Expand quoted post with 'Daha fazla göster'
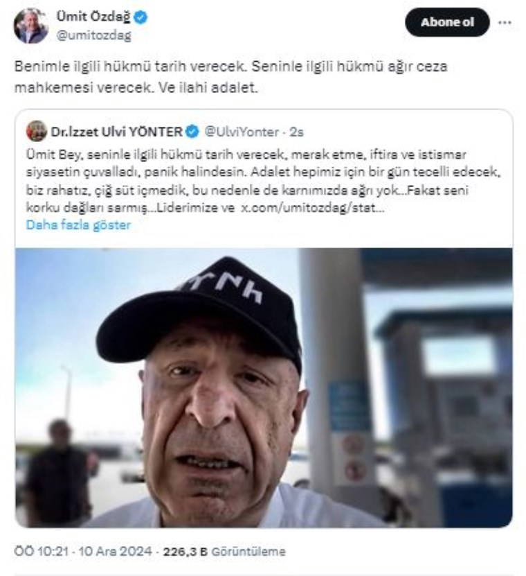Image resolution: width=526 pixels, height=576 pixels. tap(78, 225)
